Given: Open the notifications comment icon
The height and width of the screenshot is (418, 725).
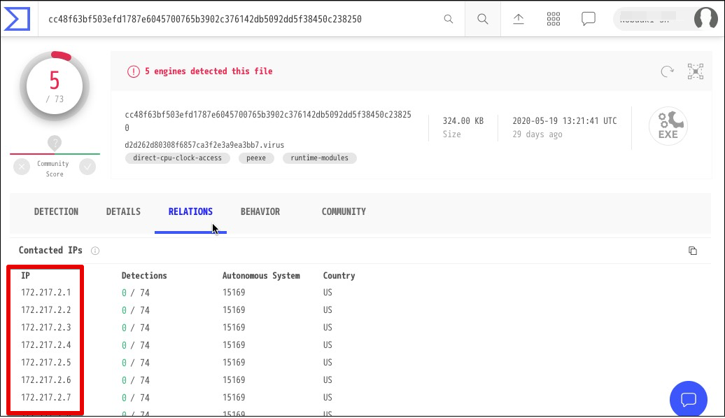Looking at the screenshot, I should pyautogui.click(x=589, y=19).
